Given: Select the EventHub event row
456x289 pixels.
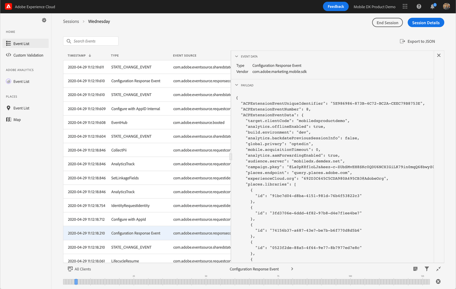Looking at the screenshot, I should pos(147,122).
